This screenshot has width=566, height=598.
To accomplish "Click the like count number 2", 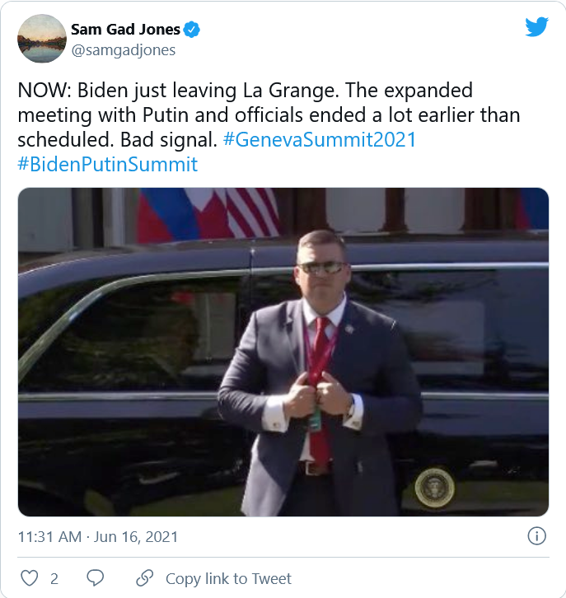I will 54,578.
